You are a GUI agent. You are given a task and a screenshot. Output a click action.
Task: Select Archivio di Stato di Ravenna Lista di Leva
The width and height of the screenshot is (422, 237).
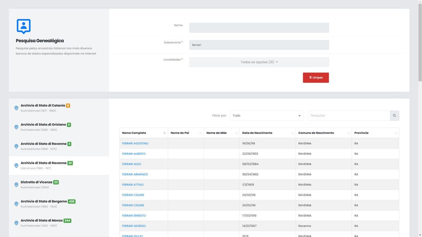(x=46, y=165)
